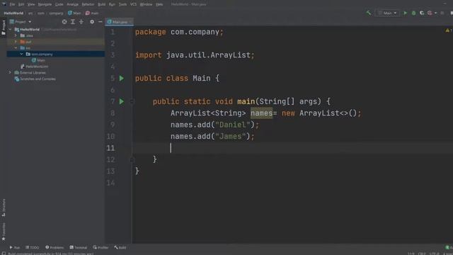Click the Main class breadcrumb in navigation bar
This screenshot has width=453, height=255.
[74, 13]
